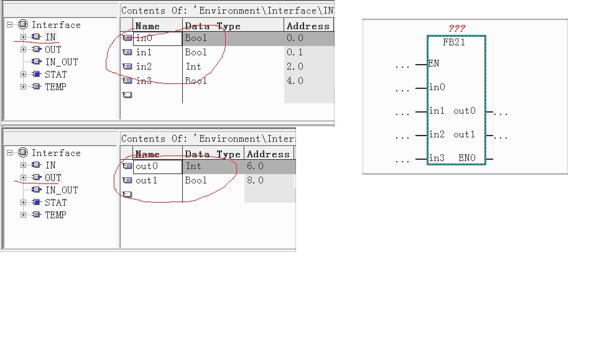The height and width of the screenshot is (342, 597).
Task: Click the Int data type of in2
Action: coord(193,67)
